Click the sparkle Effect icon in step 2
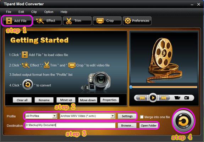This screenshot has width=204, height=142. click(x=26, y=65)
